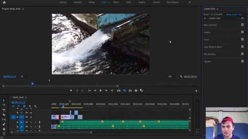
Task: Mute audio track A1
Action: point(31,122)
